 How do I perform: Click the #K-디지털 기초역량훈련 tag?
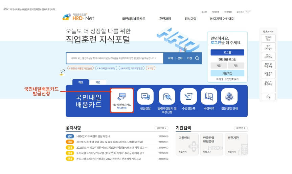pos(132,68)
